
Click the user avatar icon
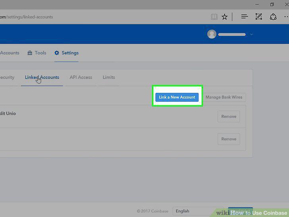click(x=212, y=34)
